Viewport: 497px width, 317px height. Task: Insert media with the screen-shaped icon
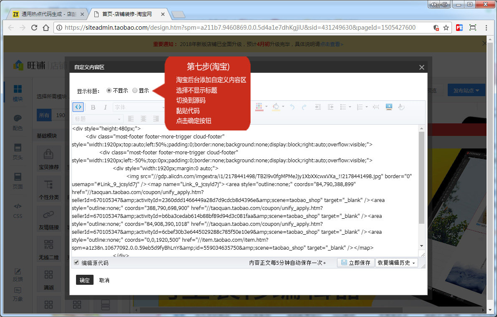pyautogui.click(x=389, y=107)
